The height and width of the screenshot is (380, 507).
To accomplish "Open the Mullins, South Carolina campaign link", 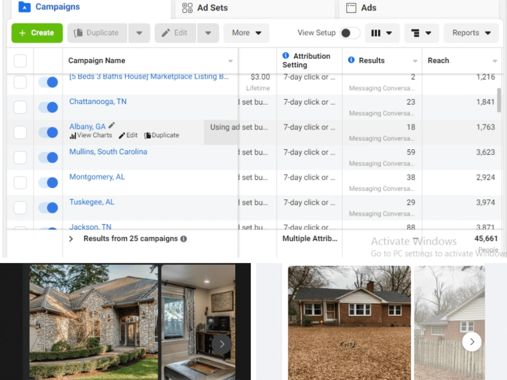I will click(108, 151).
